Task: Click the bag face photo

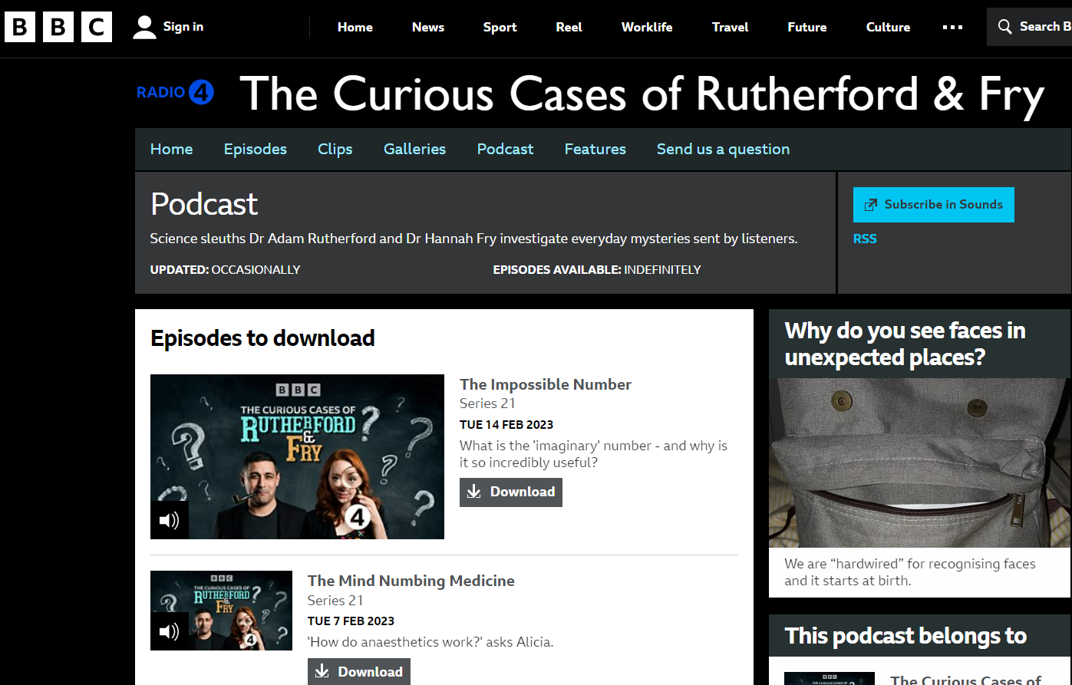Action: pos(920,463)
